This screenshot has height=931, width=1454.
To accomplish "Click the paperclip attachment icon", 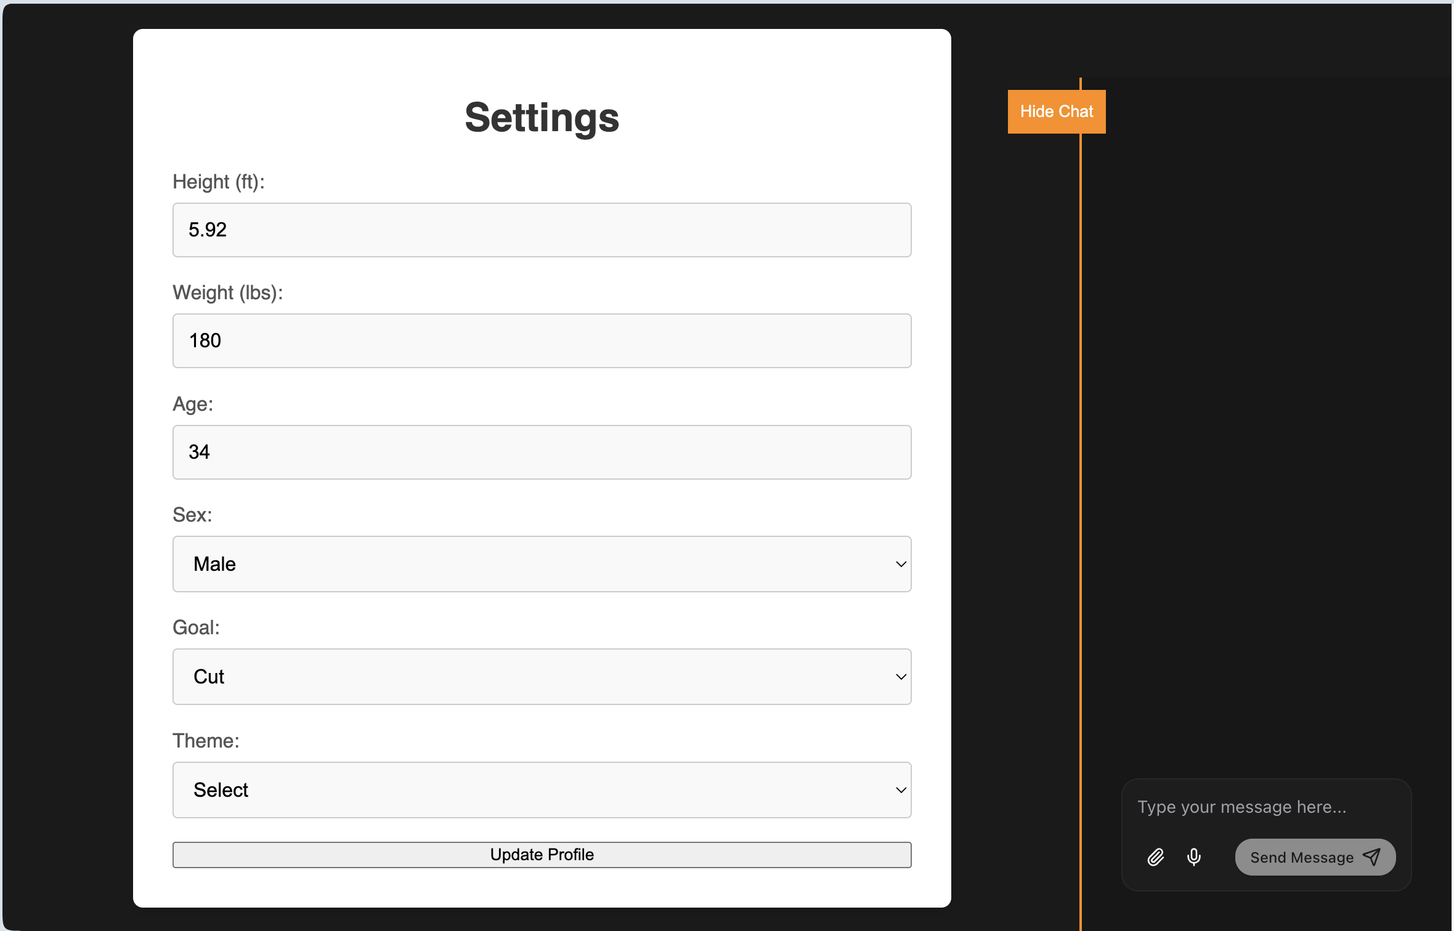I will 1156,857.
